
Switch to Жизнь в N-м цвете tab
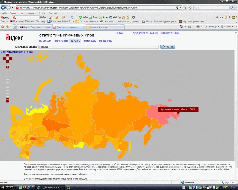pyautogui.click(x=102, y=27)
